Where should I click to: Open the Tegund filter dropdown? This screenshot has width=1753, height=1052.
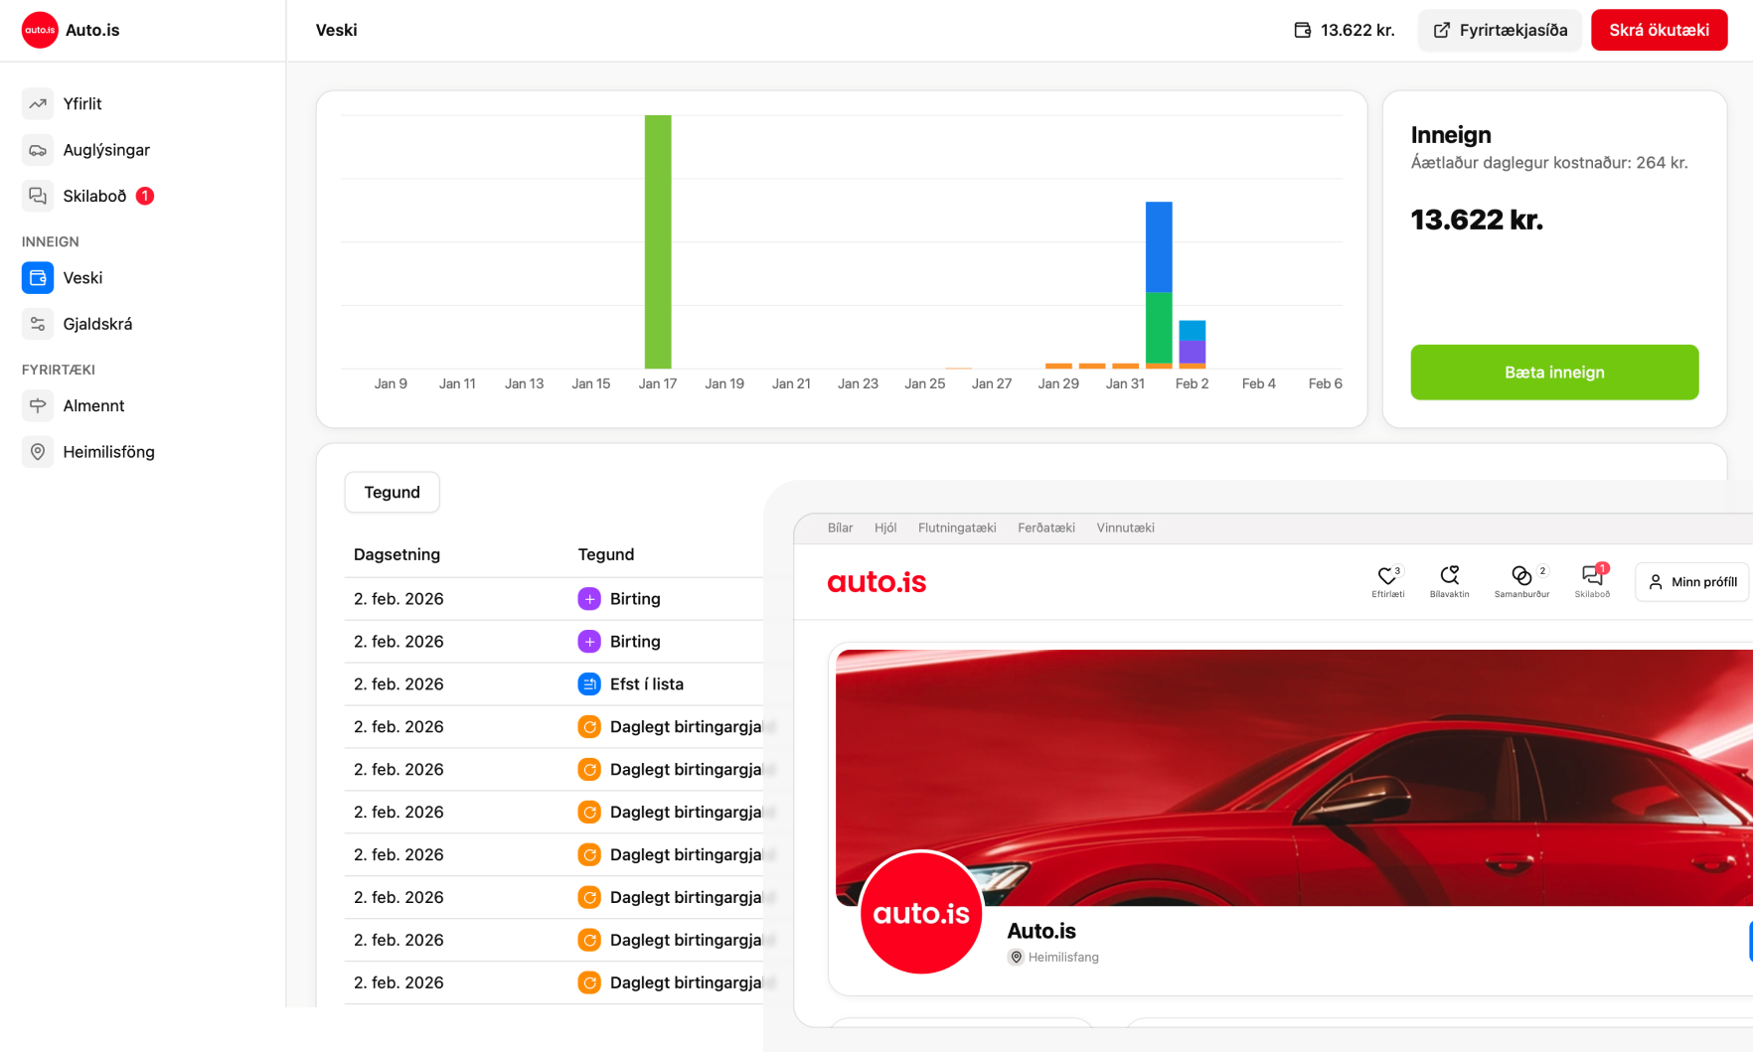tap(392, 493)
